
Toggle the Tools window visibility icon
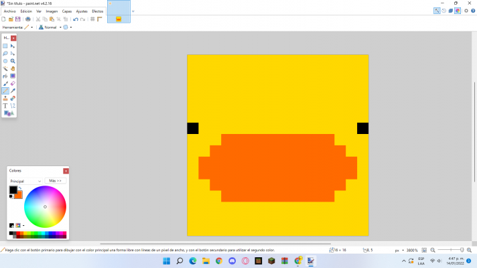(x=437, y=11)
